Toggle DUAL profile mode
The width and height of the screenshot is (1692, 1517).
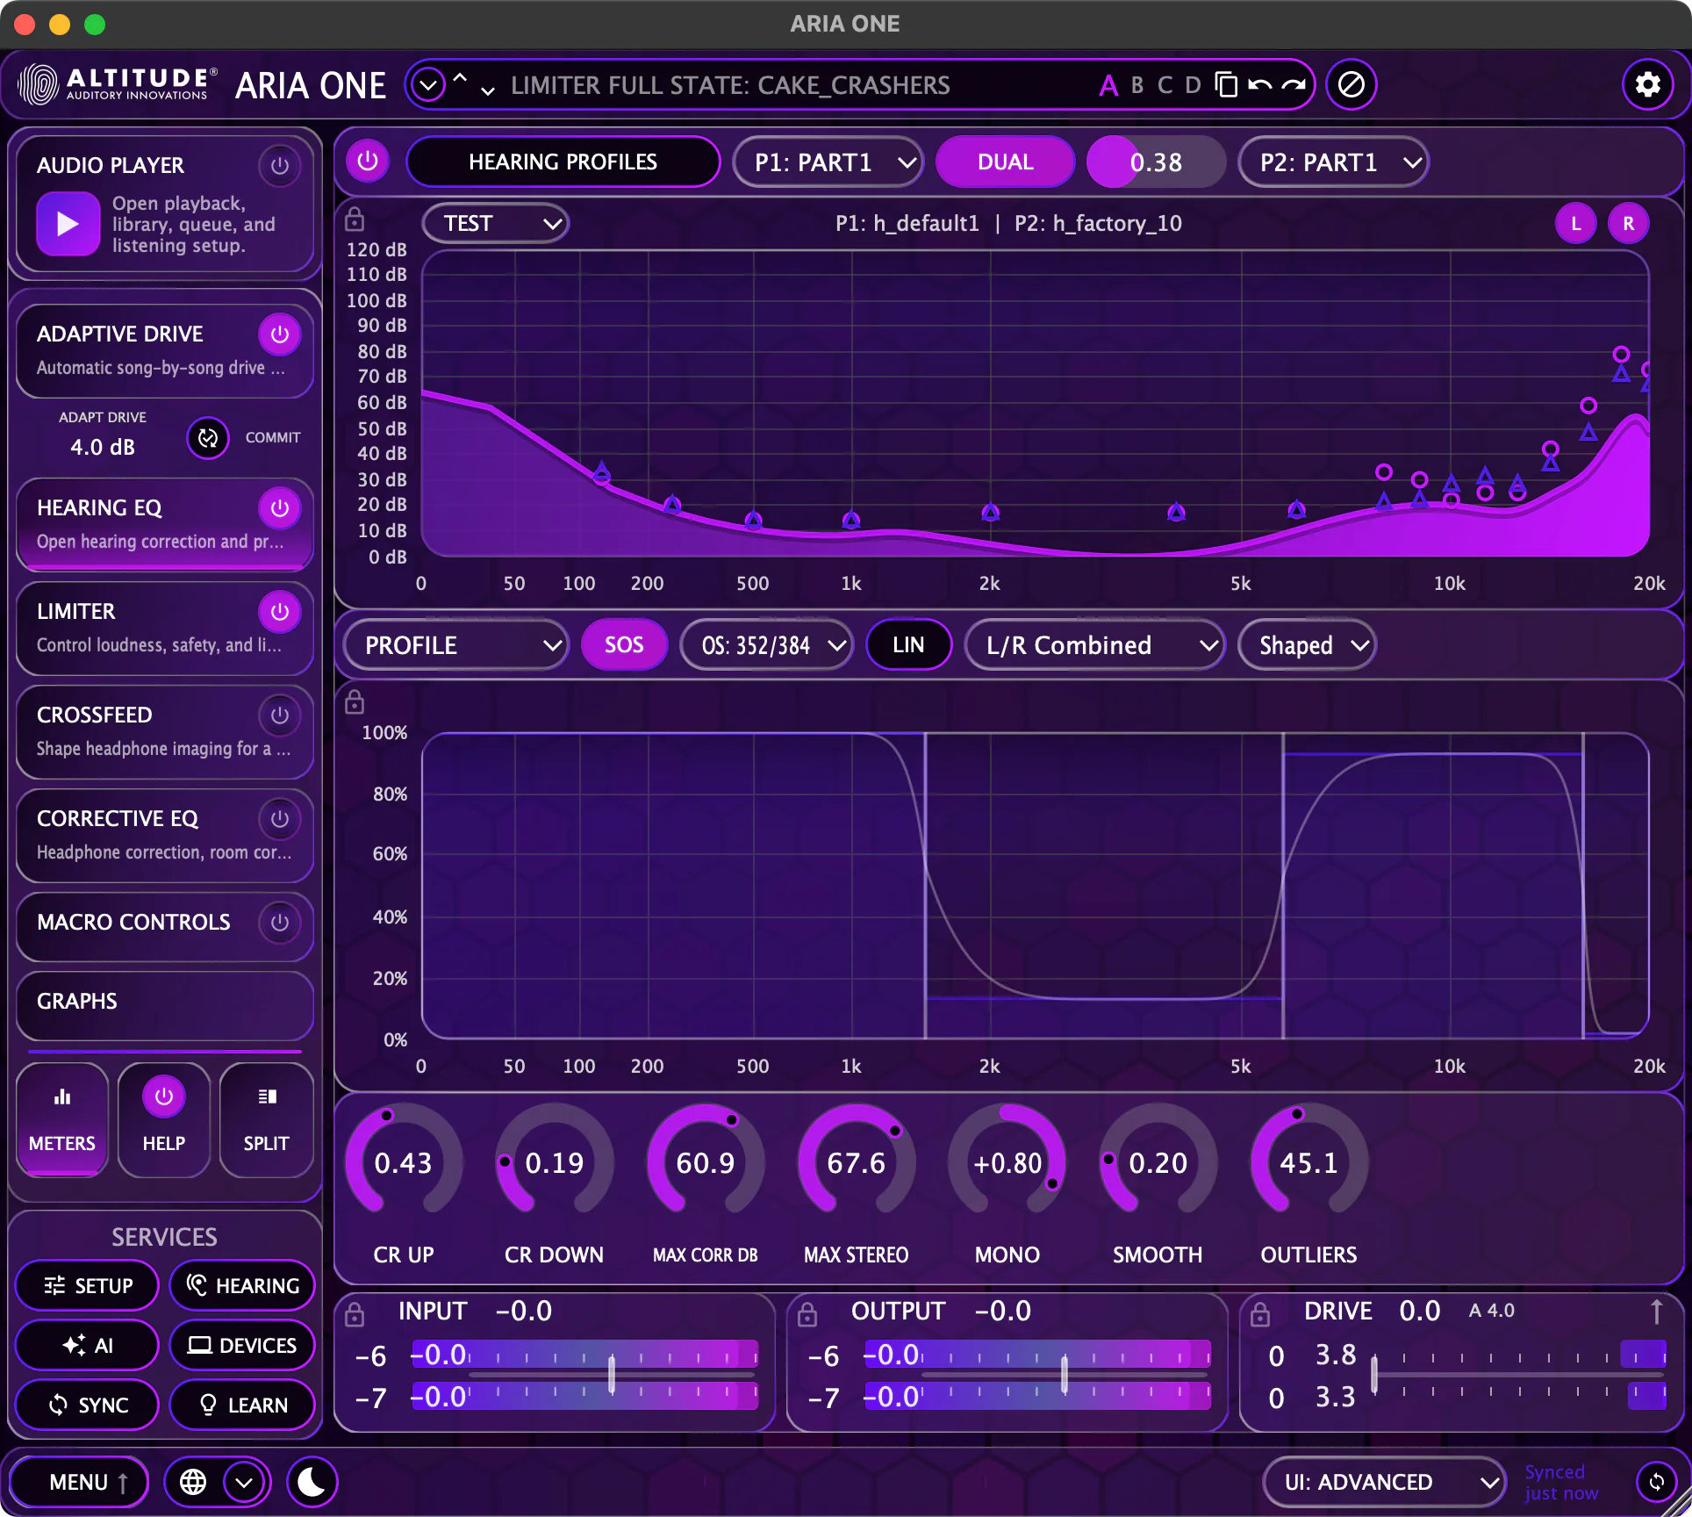point(1006,162)
